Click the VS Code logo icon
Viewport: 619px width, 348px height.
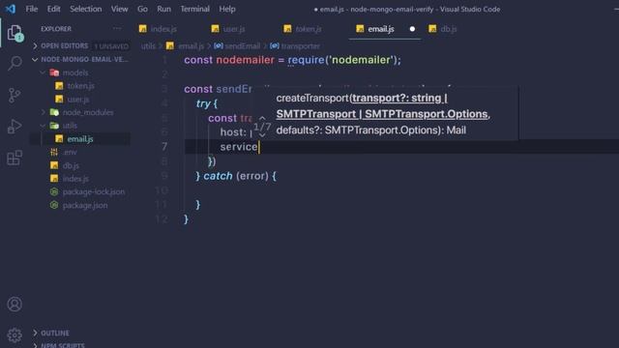click(x=11, y=9)
